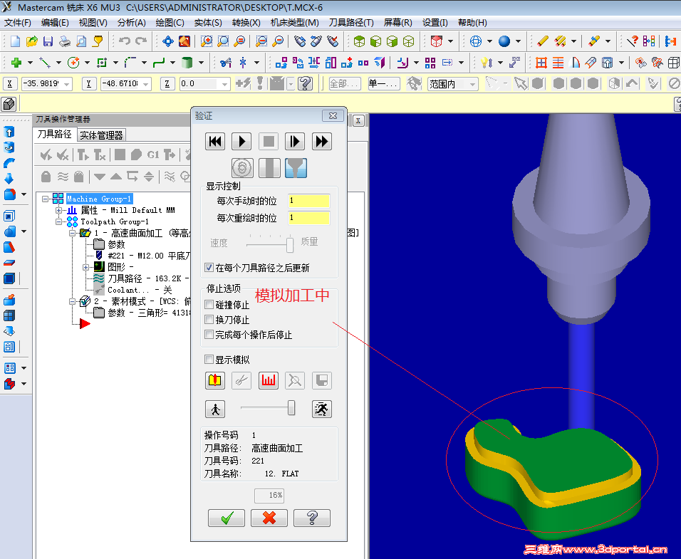
Task: Open the X coordinate dropdown
Action: coord(66,84)
